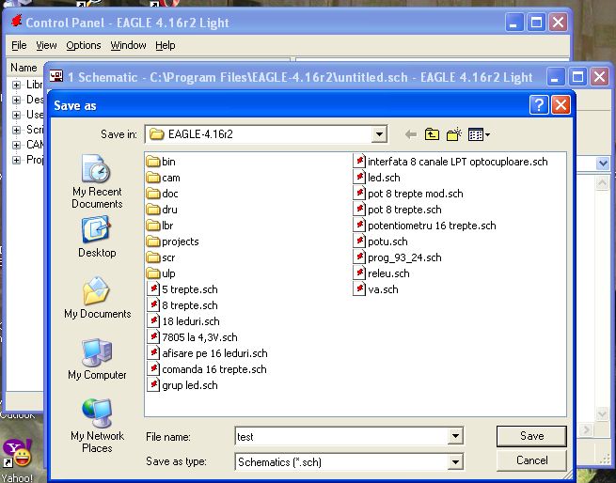616x483 pixels.
Task: Go back using the Save as back arrow
Action: 411,134
